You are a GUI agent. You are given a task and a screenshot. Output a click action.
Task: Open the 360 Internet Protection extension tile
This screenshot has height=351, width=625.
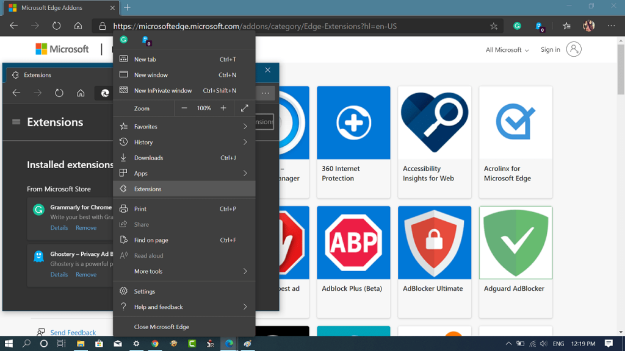coord(353,142)
